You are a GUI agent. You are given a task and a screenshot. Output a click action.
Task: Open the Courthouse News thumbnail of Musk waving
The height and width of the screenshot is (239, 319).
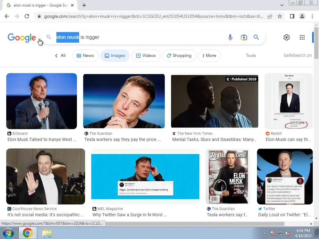click(45, 176)
